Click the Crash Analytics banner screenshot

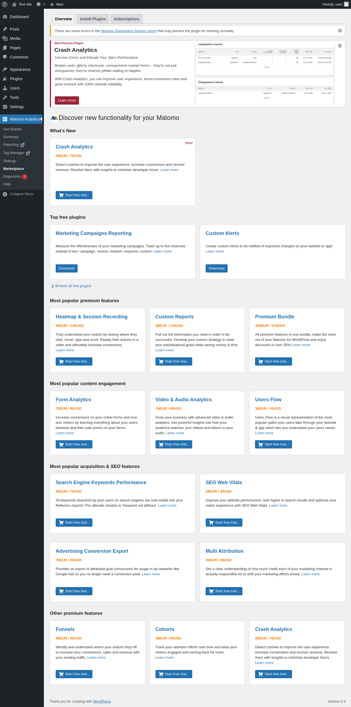[265, 74]
